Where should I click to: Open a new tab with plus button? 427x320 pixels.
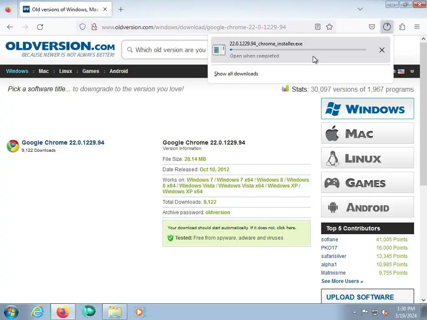[121, 10]
